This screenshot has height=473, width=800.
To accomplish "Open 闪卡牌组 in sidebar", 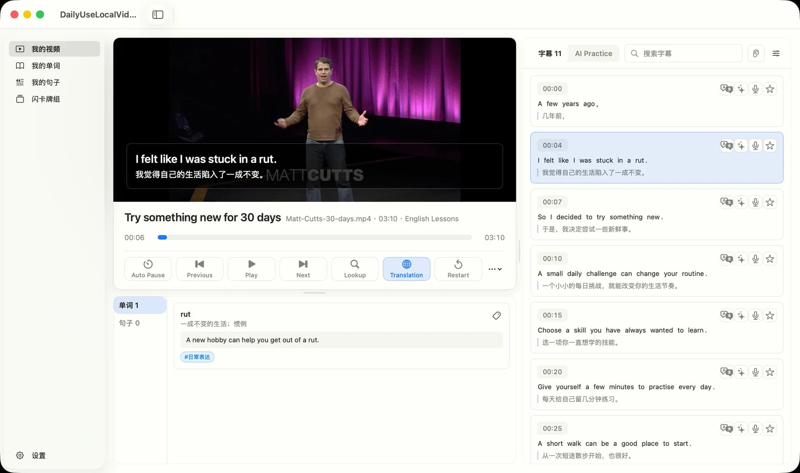I will pyautogui.click(x=54, y=99).
